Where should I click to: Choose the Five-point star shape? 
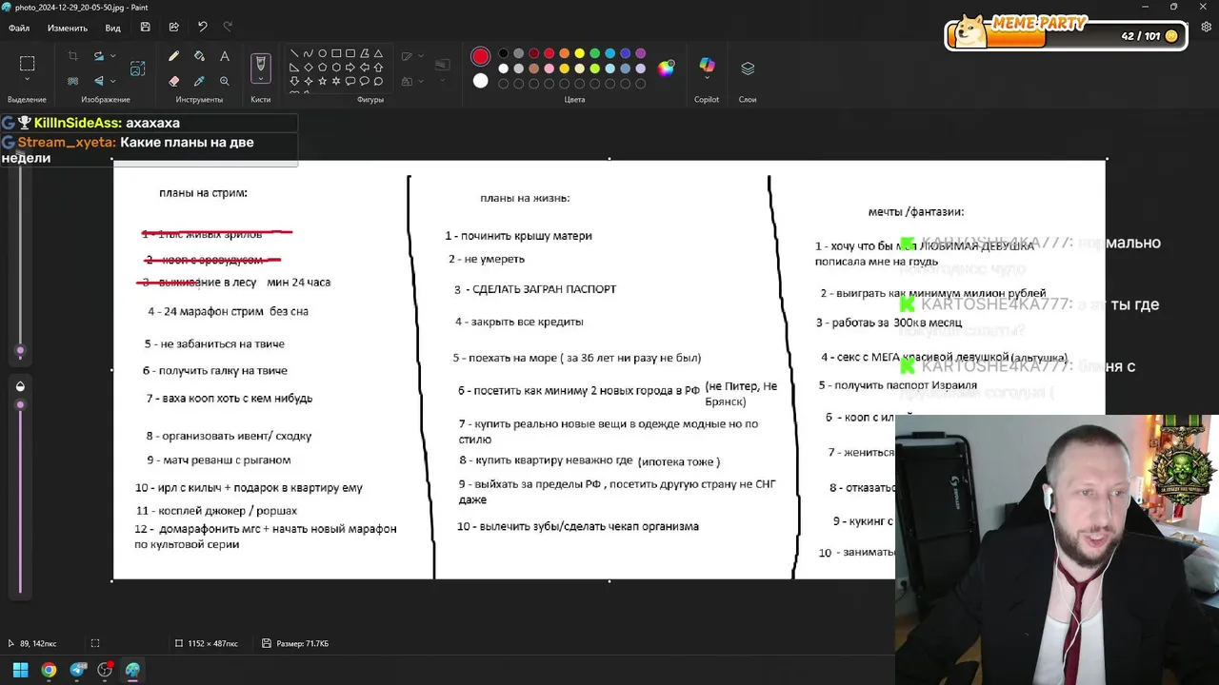pyautogui.click(x=323, y=82)
